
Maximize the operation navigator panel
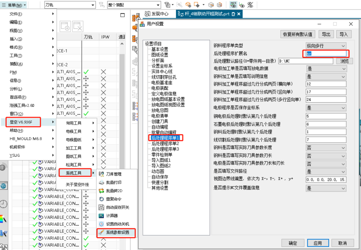(122, 15)
